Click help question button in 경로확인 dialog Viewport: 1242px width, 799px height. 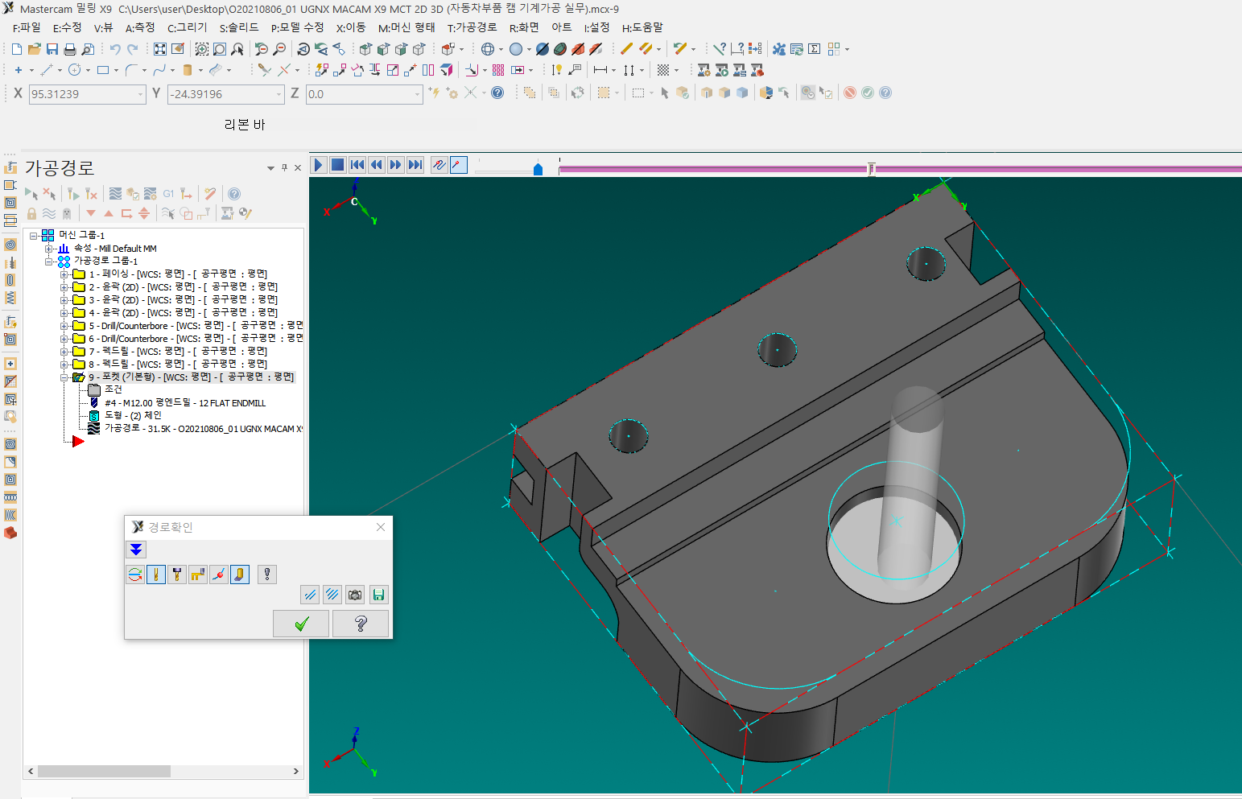coord(361,624)
